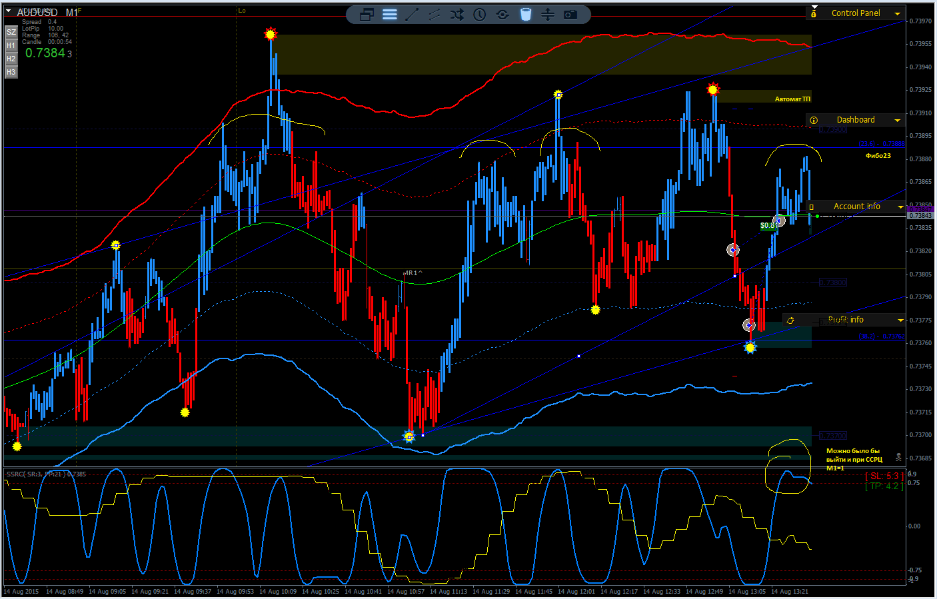Click the 0.7384 current price readout
This screenshot has width=937, height=599.
45,53
